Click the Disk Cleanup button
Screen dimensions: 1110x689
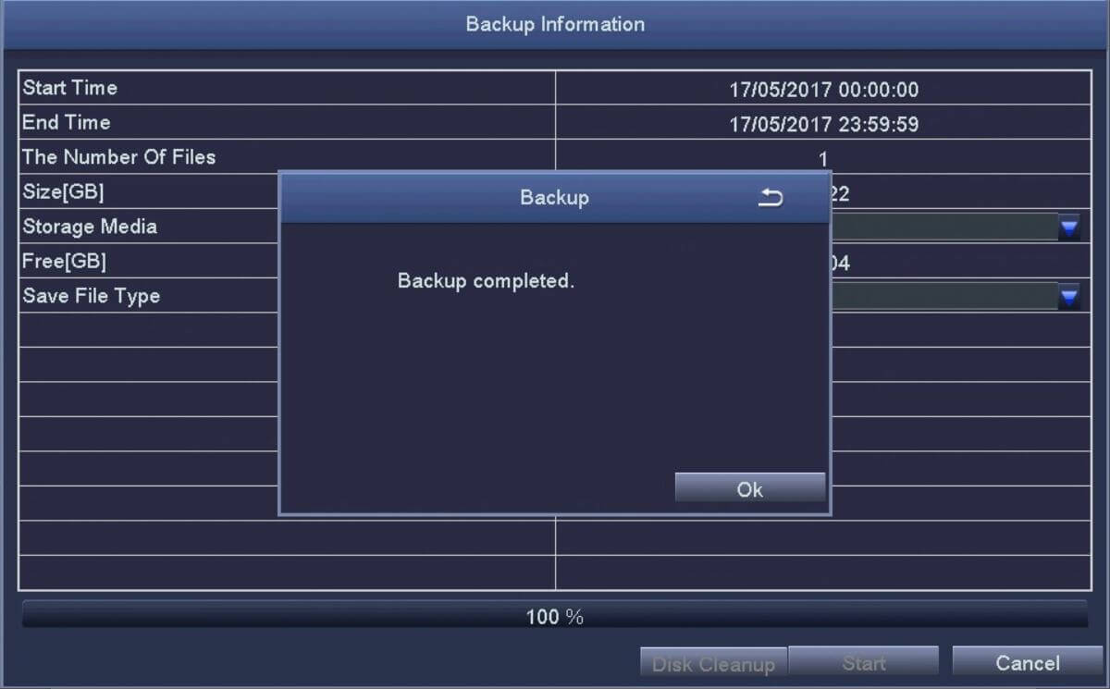(x=713, y=662)
